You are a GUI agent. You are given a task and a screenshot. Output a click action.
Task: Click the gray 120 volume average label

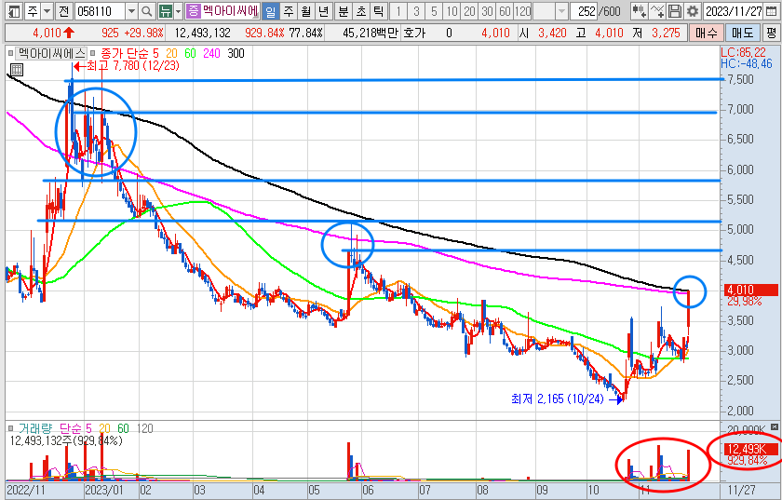[144, 428]
